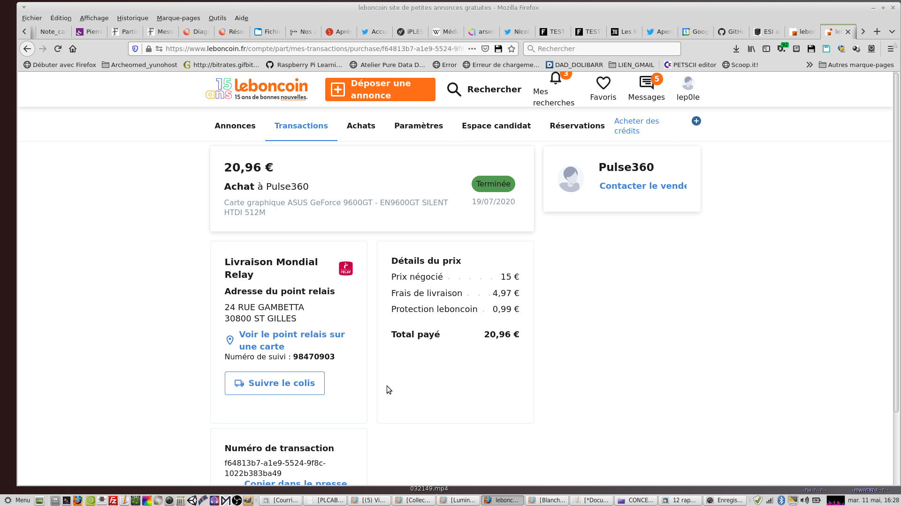Switch to the Achats tab
901x506 pixels.
pos(361,126)
